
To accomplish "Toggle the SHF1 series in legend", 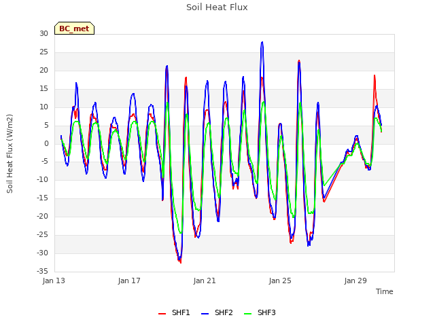I will tap(174, 312).
